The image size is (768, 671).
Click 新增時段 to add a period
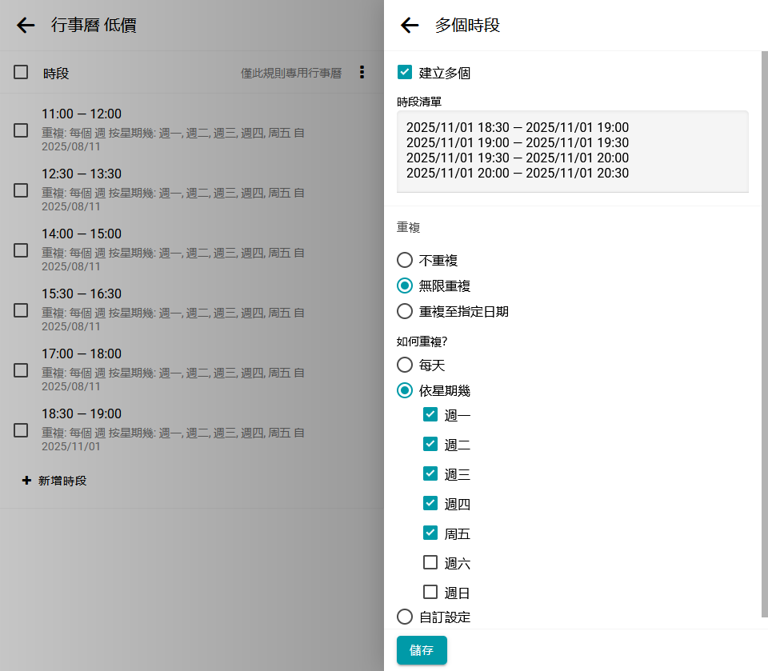click(62, 481)
